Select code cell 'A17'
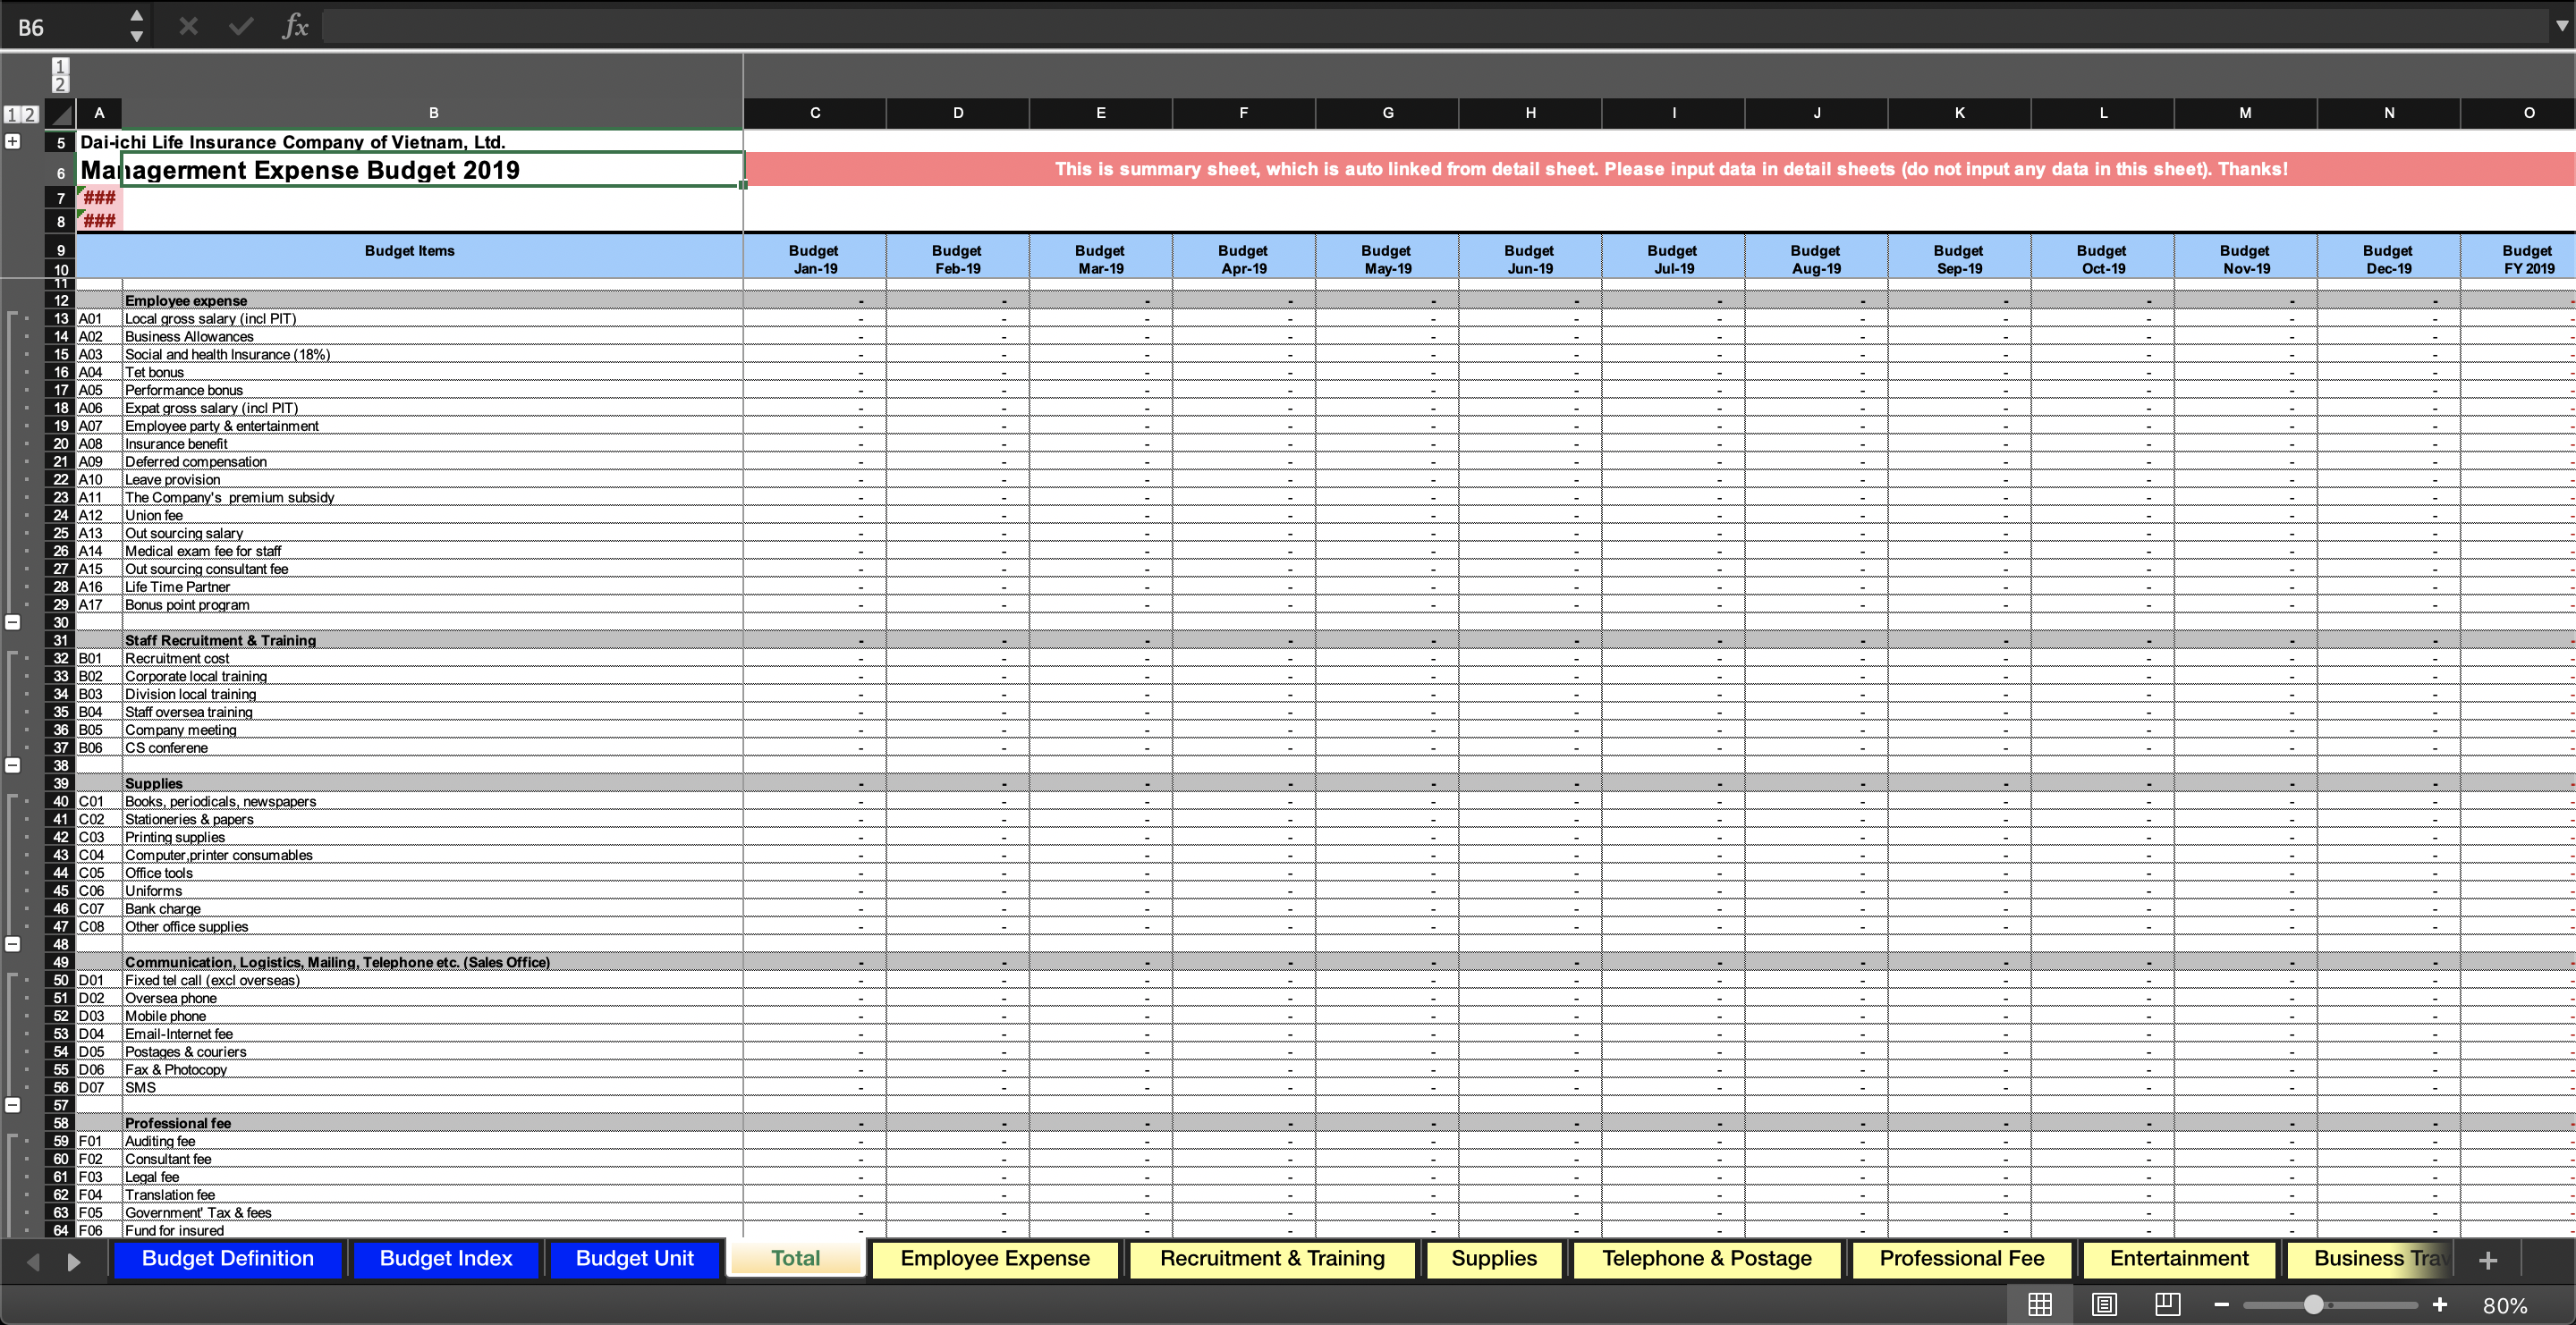This screenshot has width=2576, height=1325. pos(99,604)
